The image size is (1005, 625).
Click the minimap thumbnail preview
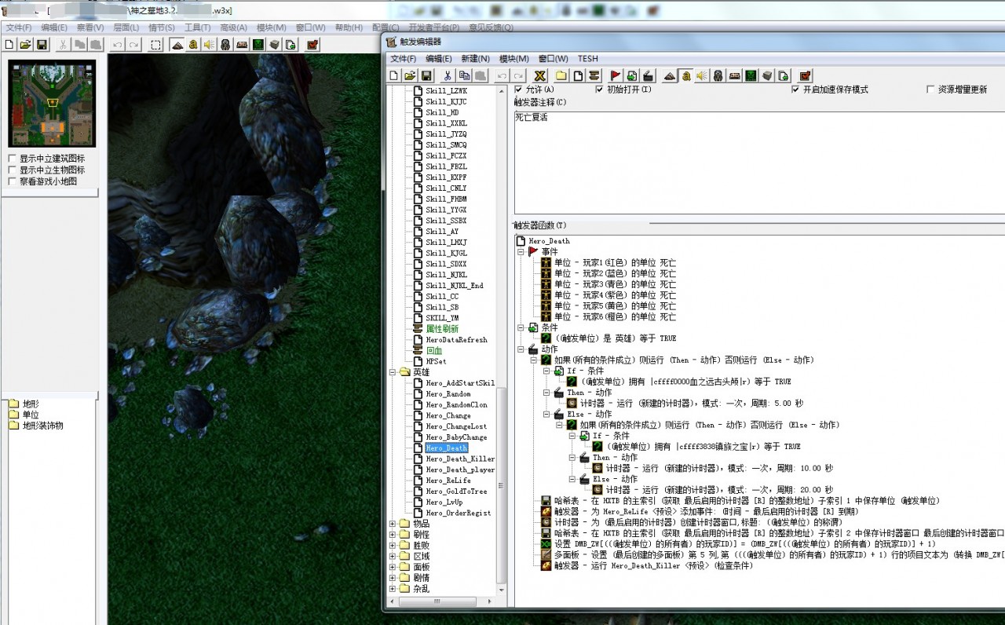(x=52, y=103)
